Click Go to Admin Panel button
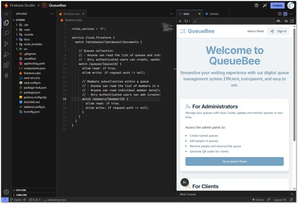Screen dimensions: 298x204 234,161
